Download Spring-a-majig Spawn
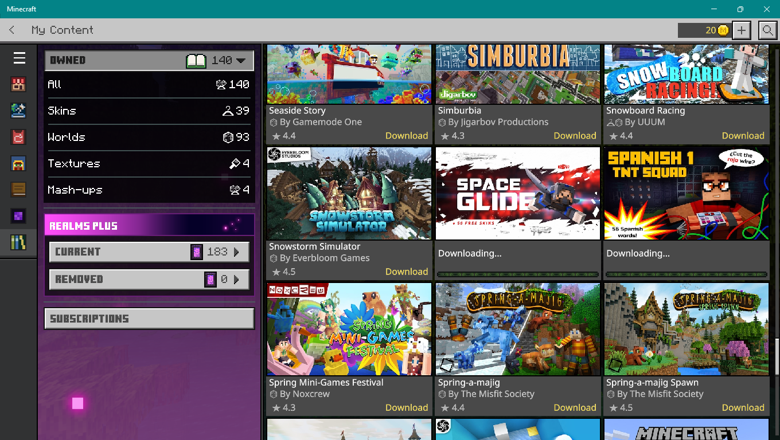Screen dimensions: 780x440 [x=743, y=408]
